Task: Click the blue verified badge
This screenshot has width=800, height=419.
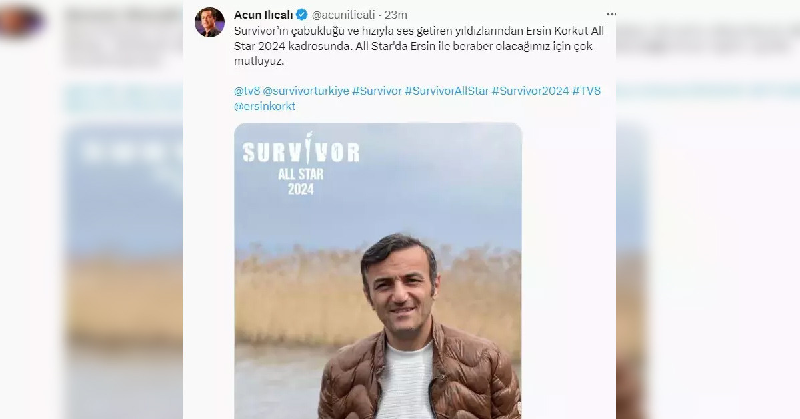Action: click(302, 15)
